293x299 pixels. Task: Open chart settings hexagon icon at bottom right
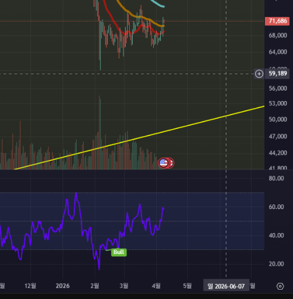click(280, 286)
